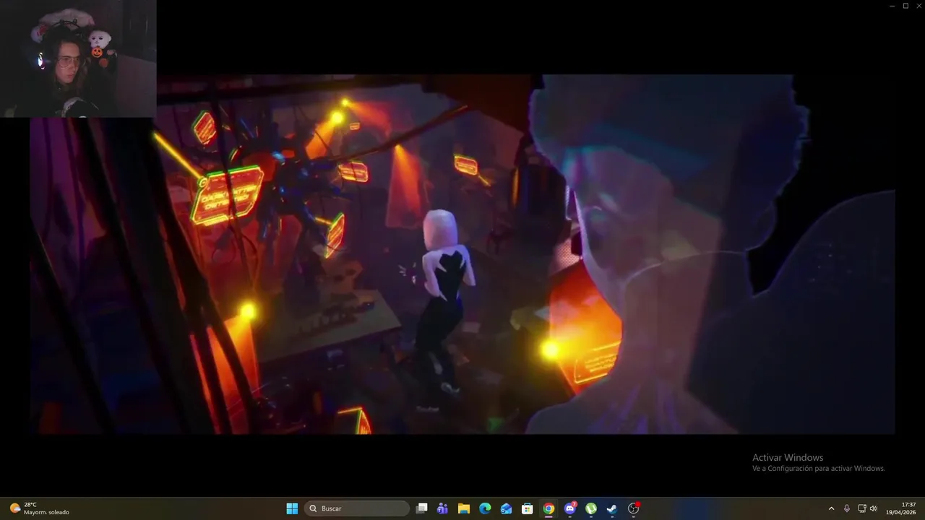Launch Microsoft Teams from the taskbar
Screen dimensions: 925x520
443,508
